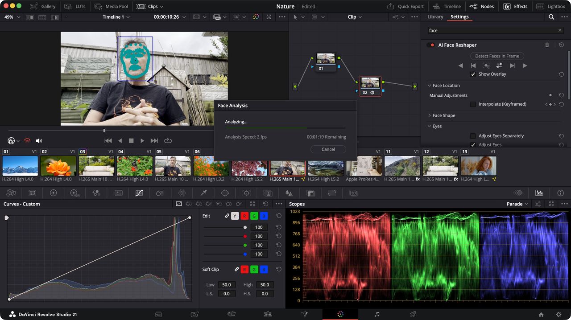Check Adjust Eyes Separately option
The image size is (571, 320).
tap(473, 136)
